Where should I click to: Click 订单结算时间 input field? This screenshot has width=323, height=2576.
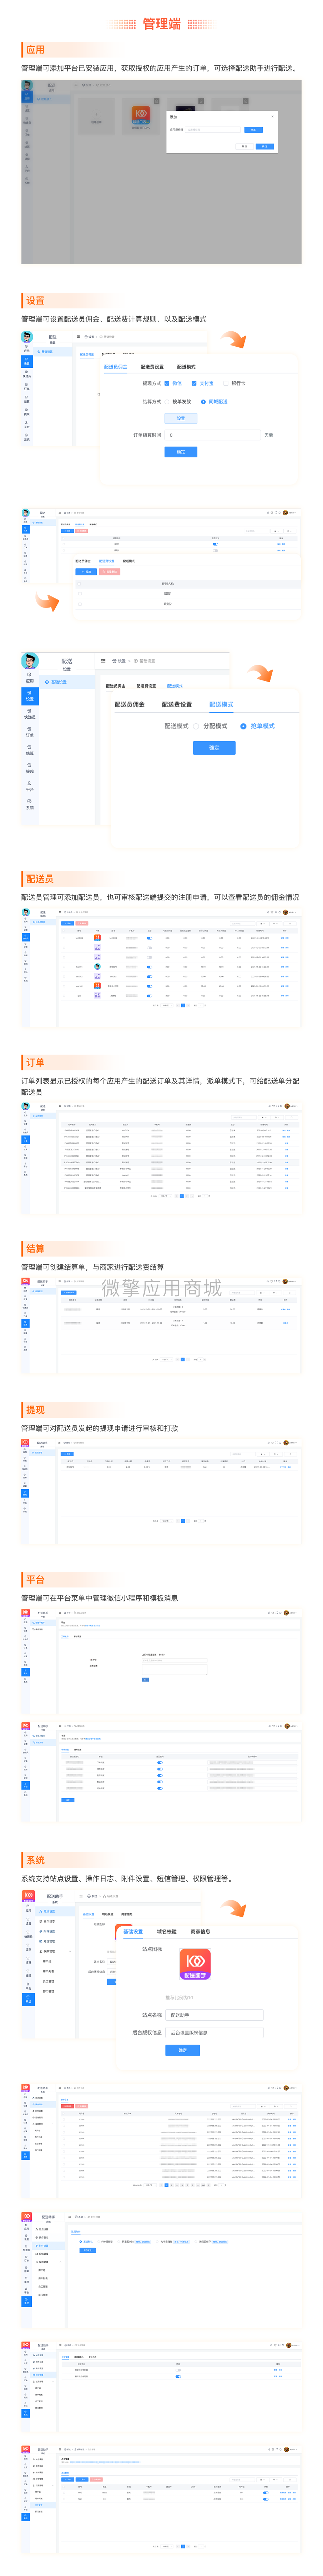[x=213, y=435]
